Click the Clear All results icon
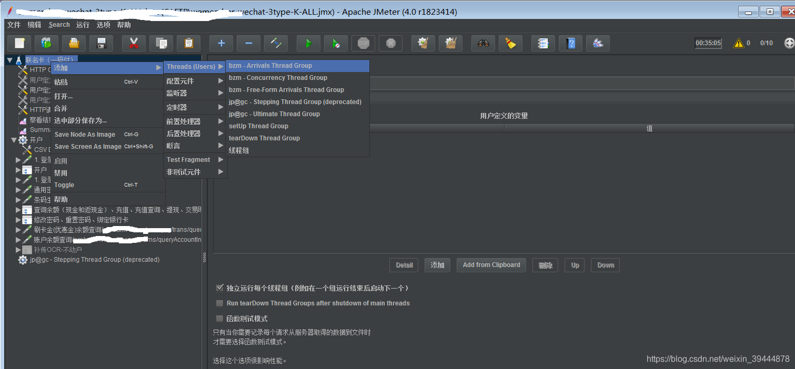Image resolution: width=795 pixels, height=369 pixels. coord(450,43)
